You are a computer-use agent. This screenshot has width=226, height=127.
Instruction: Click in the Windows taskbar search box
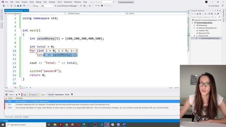click(x=26, y=125)
